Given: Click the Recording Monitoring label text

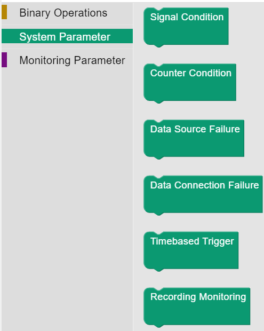Looking at the screenshot, I should pyautogui.click(x=198, y=297).
